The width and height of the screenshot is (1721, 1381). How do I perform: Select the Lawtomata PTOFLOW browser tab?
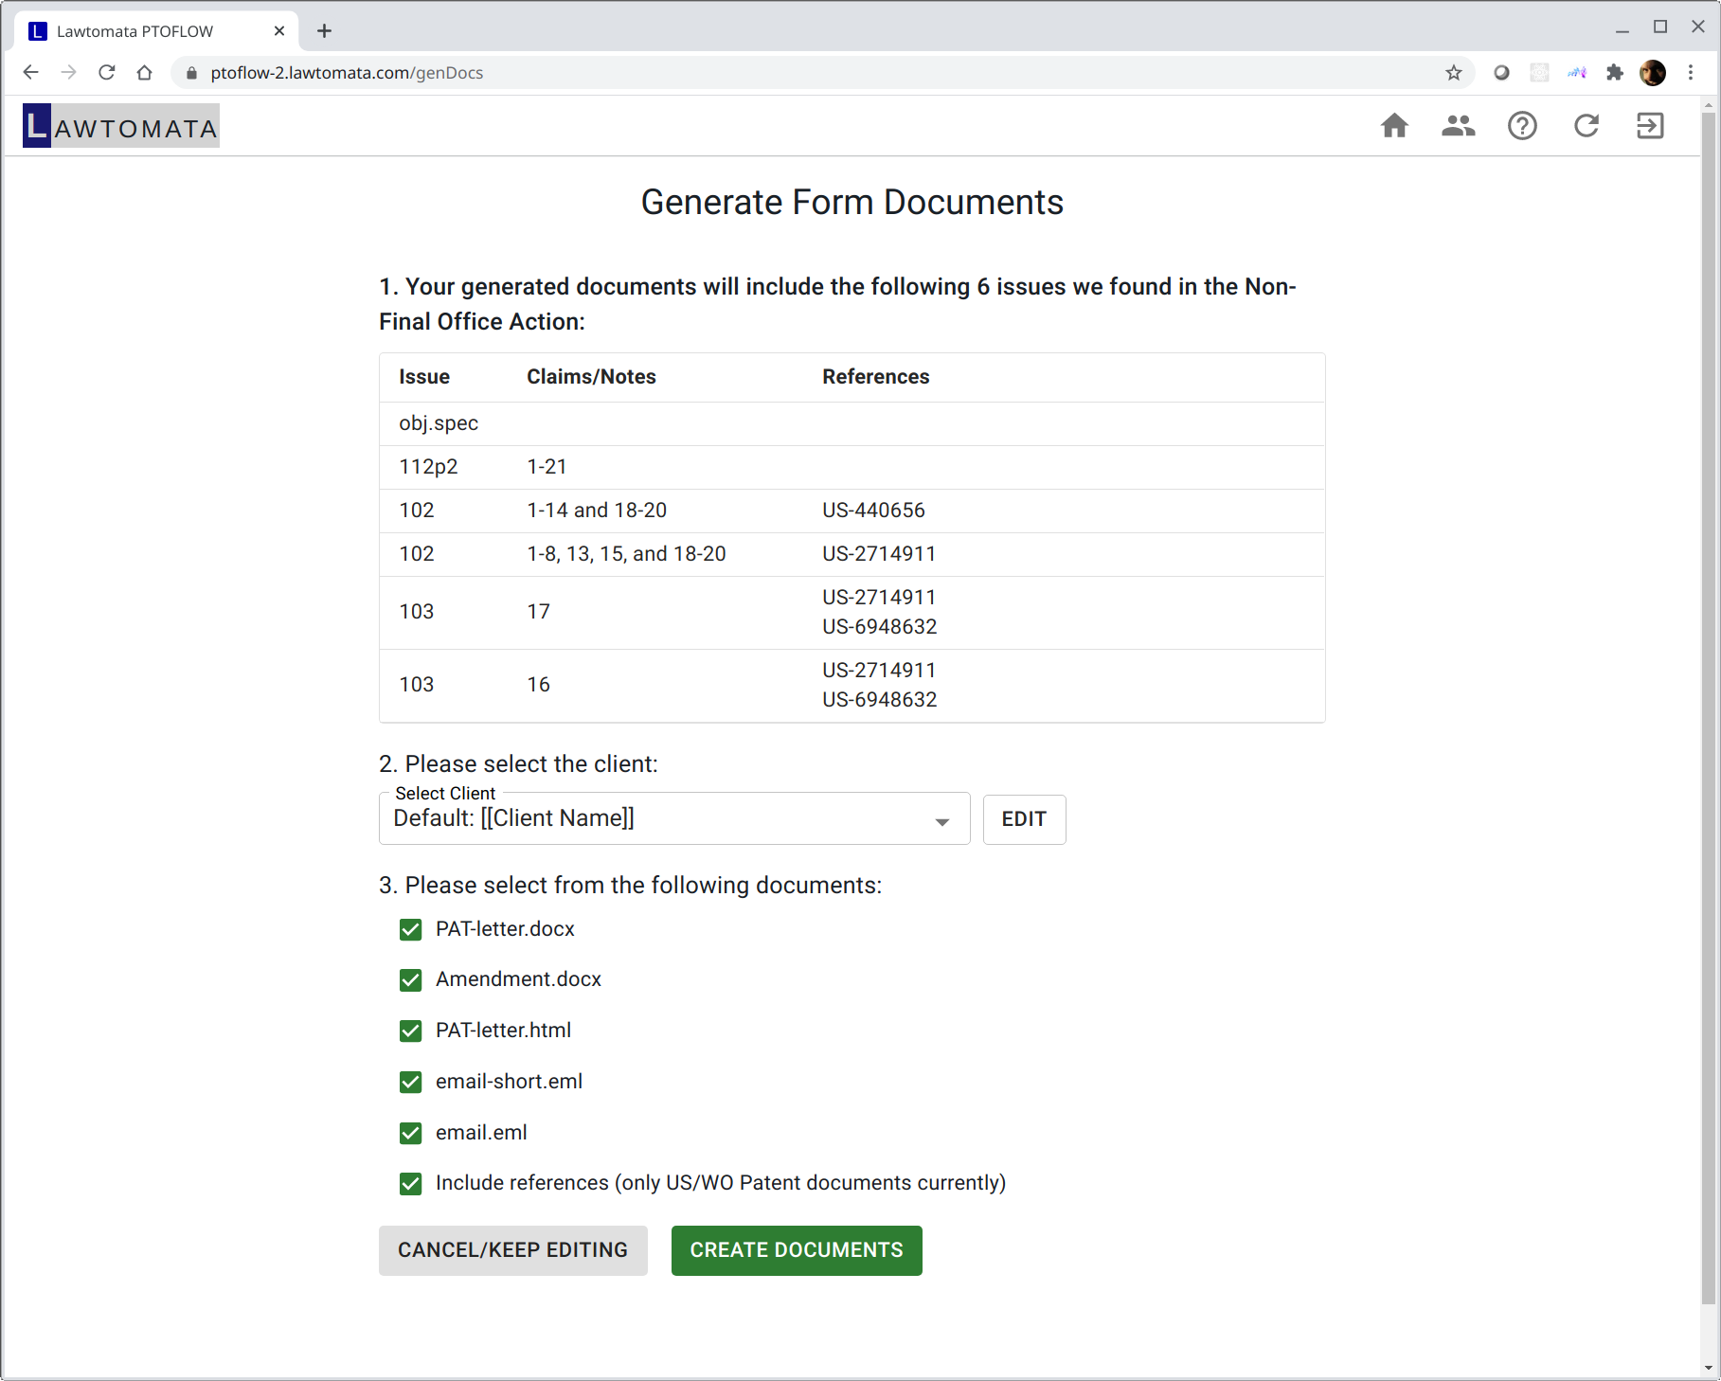[156, 31]
